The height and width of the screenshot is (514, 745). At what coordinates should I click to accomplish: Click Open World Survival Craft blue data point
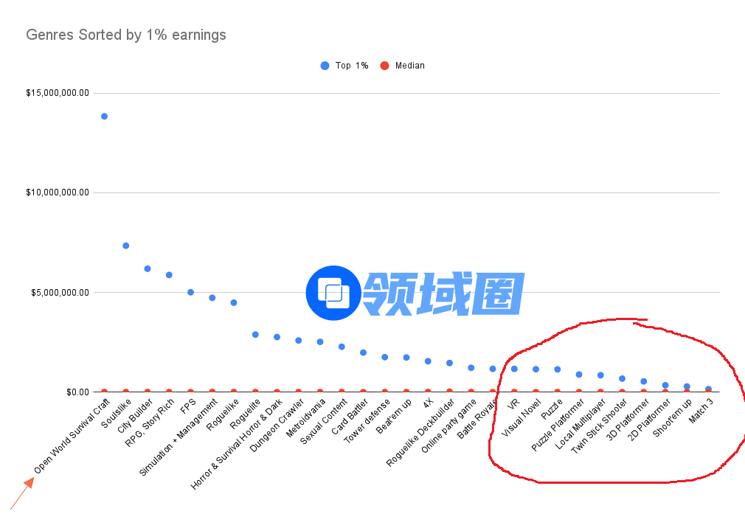(x=104, y=117)
